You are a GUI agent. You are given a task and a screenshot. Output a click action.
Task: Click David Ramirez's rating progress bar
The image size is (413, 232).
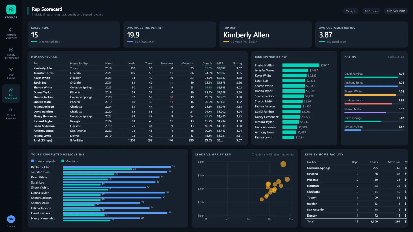[x=374, y=77]
